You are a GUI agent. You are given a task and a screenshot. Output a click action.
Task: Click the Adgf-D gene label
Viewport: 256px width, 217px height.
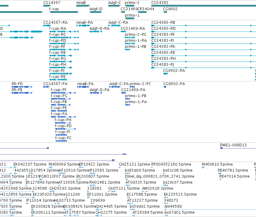[96, 9]
